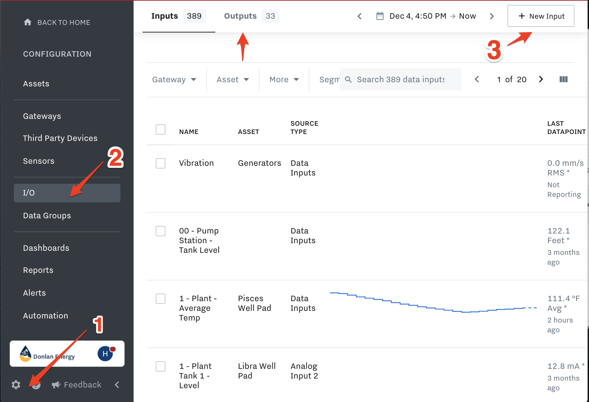Click the New Input button
589x402 pixels.
point(541,16)
